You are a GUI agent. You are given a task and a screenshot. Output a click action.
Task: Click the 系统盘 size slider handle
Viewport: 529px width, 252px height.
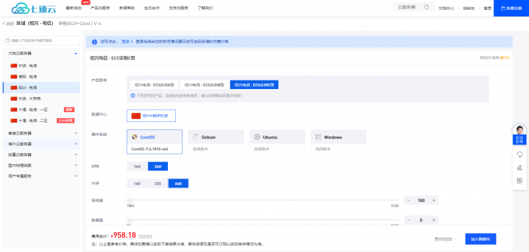click(x=129, y=200)
